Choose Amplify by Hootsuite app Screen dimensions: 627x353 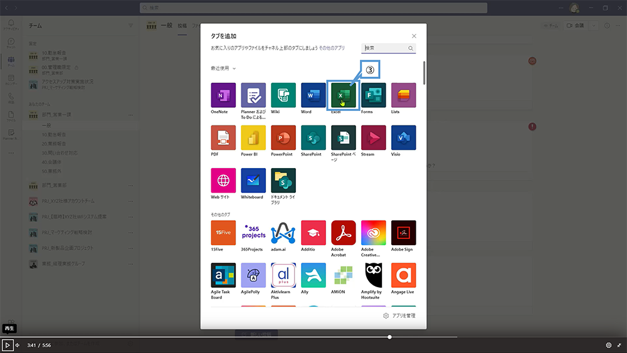point(374,275)
